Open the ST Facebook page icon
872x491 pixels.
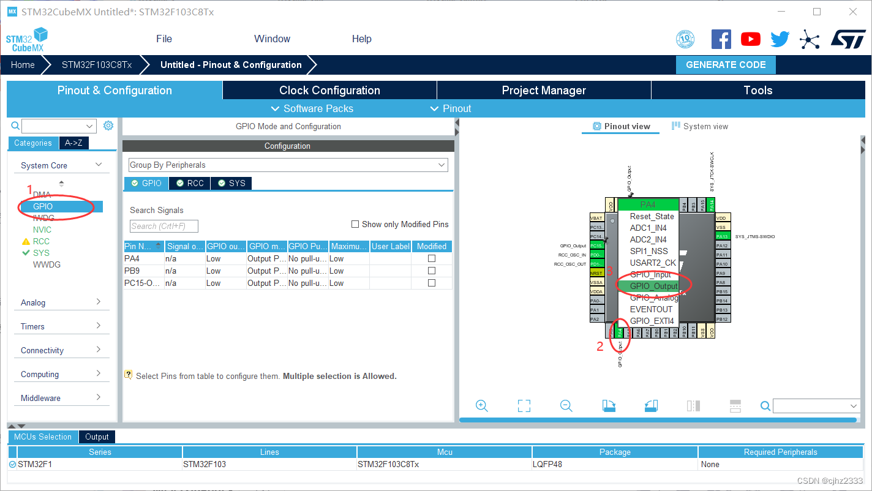pos(721,39)
